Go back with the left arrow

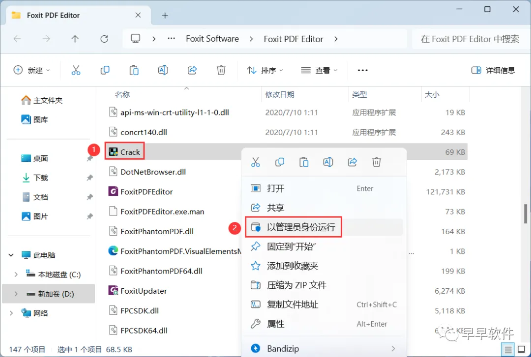pos(17,39)
